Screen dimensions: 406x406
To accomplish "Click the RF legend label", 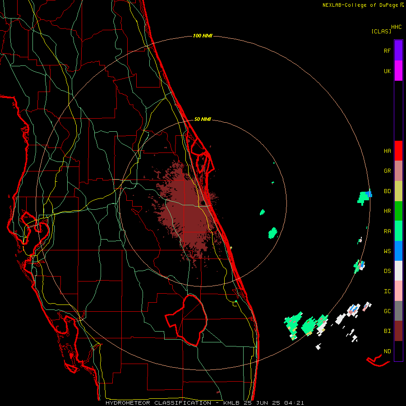I will pos(387,51).
